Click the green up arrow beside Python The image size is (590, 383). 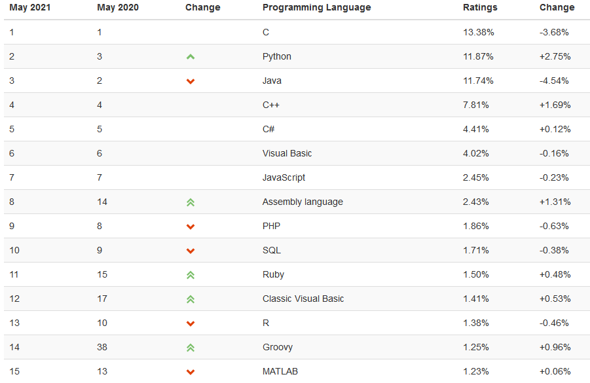click(x=191, y=57)
